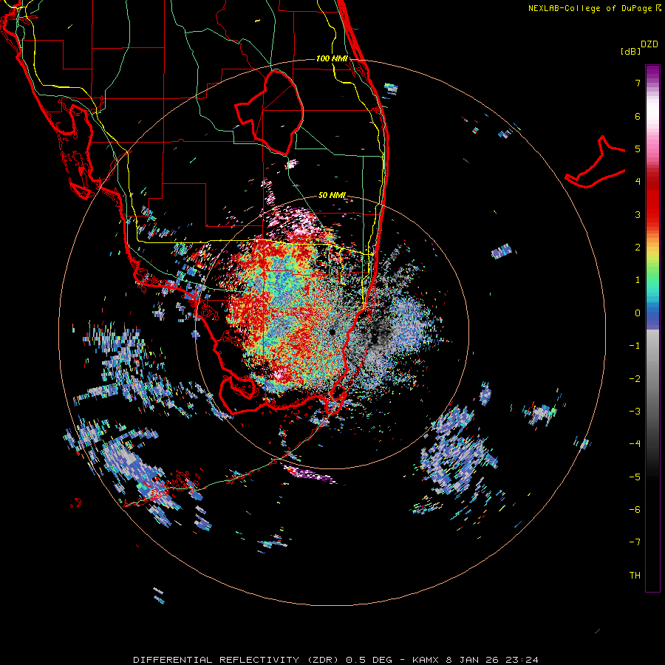This screenshot has width=665, height=665.
Task: Click the [dB] units label
Action: (x=630, y=51)
